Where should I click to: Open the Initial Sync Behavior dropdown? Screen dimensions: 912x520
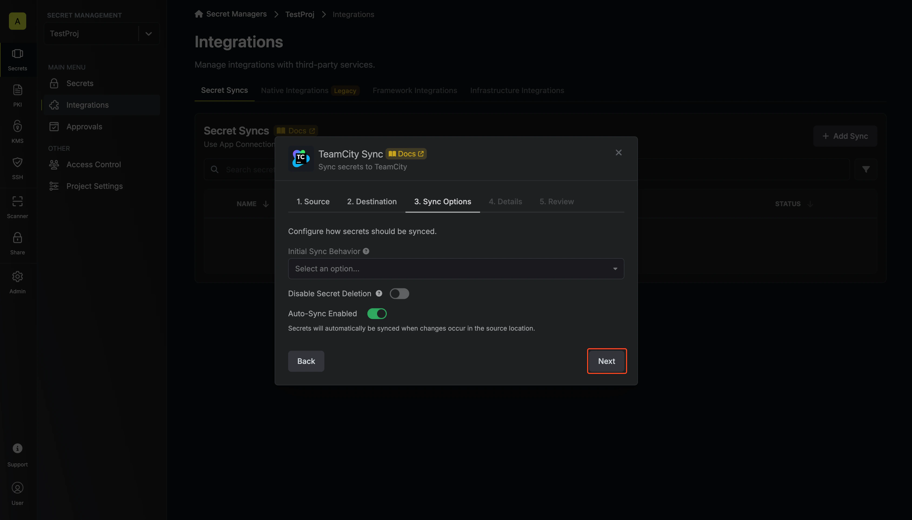coord(456,269)
